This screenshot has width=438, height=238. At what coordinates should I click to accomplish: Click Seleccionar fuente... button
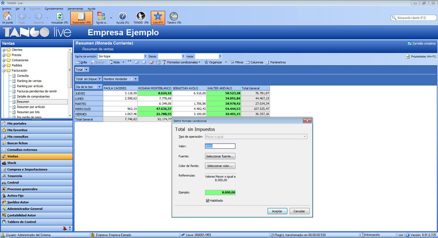pos(220,156)
